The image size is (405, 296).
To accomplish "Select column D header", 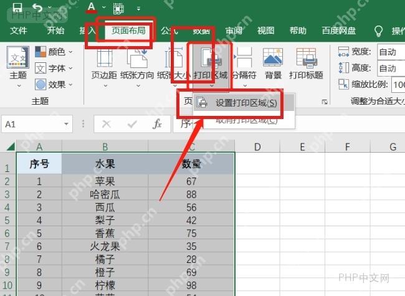I will (x=257, y=146).
